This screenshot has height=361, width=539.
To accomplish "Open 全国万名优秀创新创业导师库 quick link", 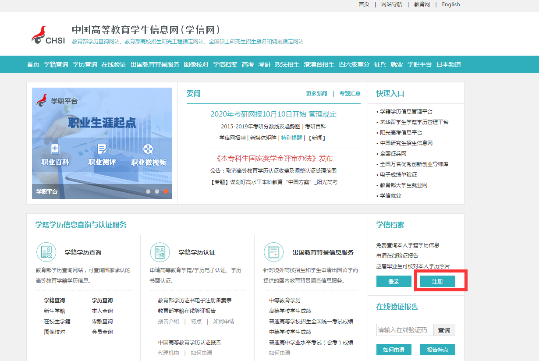I will 414,164.
